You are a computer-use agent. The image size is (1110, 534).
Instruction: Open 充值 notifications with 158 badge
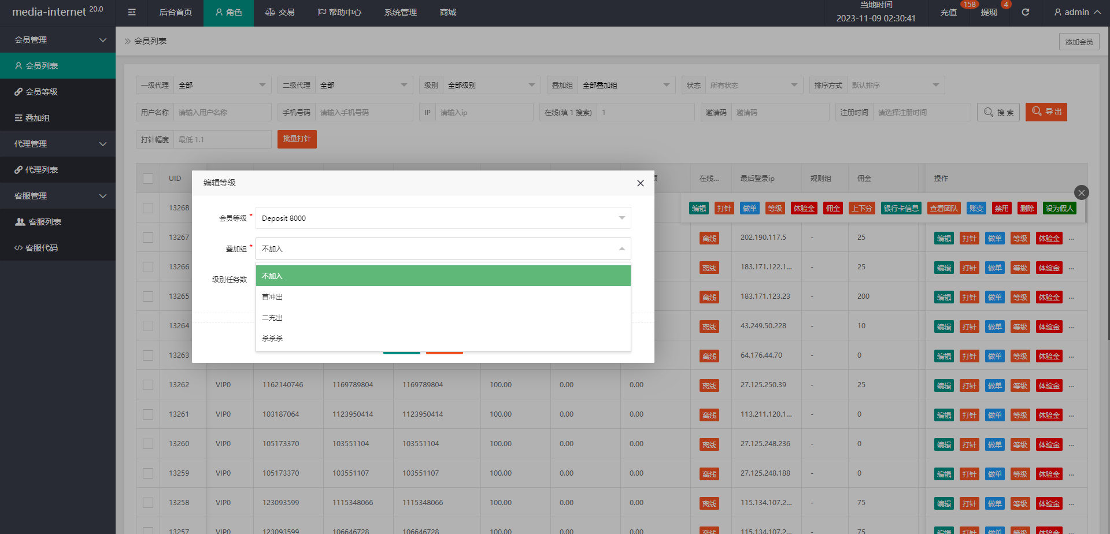click(948, 12)
